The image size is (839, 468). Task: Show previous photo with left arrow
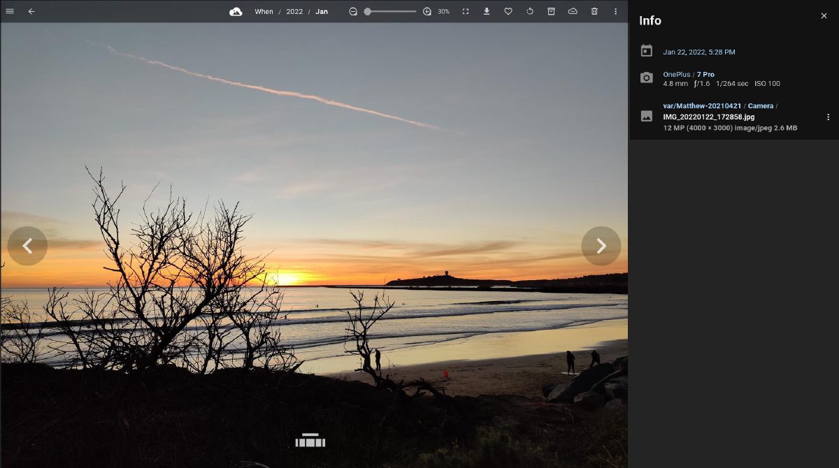(27, 246)
